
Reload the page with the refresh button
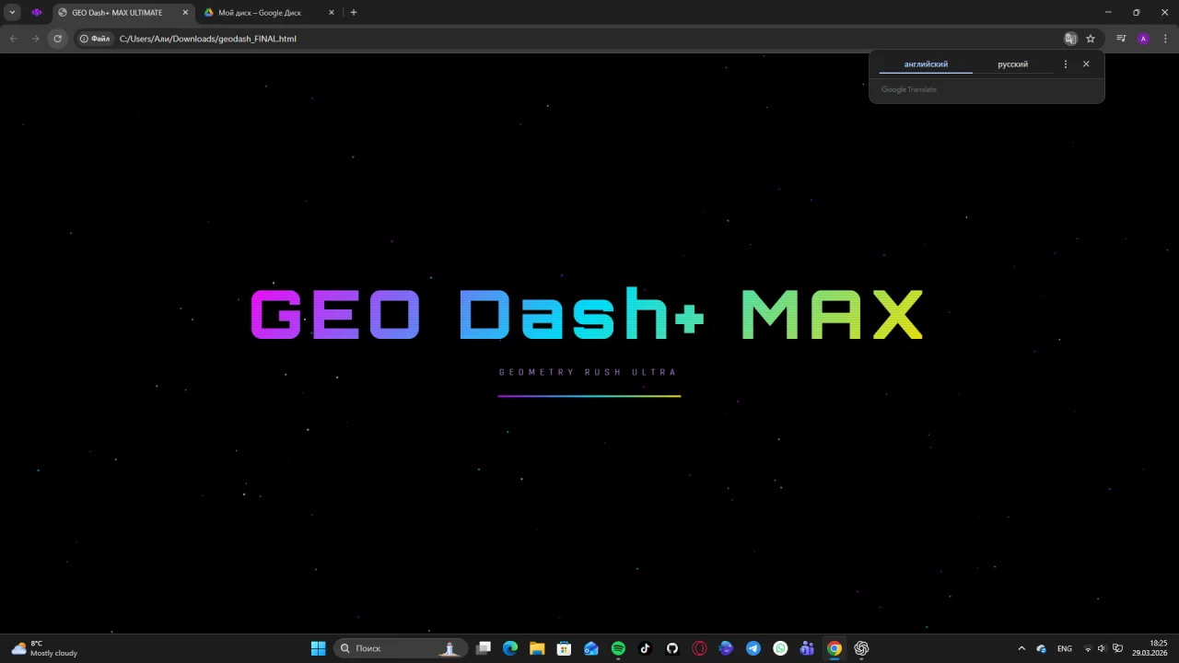click(57, 39)
